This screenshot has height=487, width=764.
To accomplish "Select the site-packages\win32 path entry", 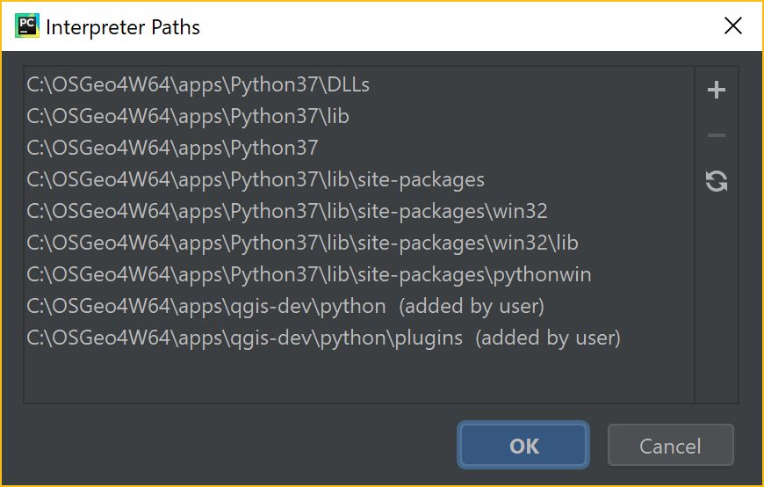I will 358,211.
